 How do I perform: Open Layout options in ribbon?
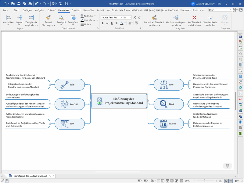click(19, 20)
